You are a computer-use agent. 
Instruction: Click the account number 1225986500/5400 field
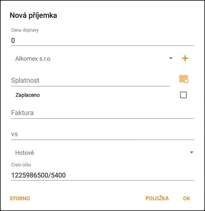[102, 175]
